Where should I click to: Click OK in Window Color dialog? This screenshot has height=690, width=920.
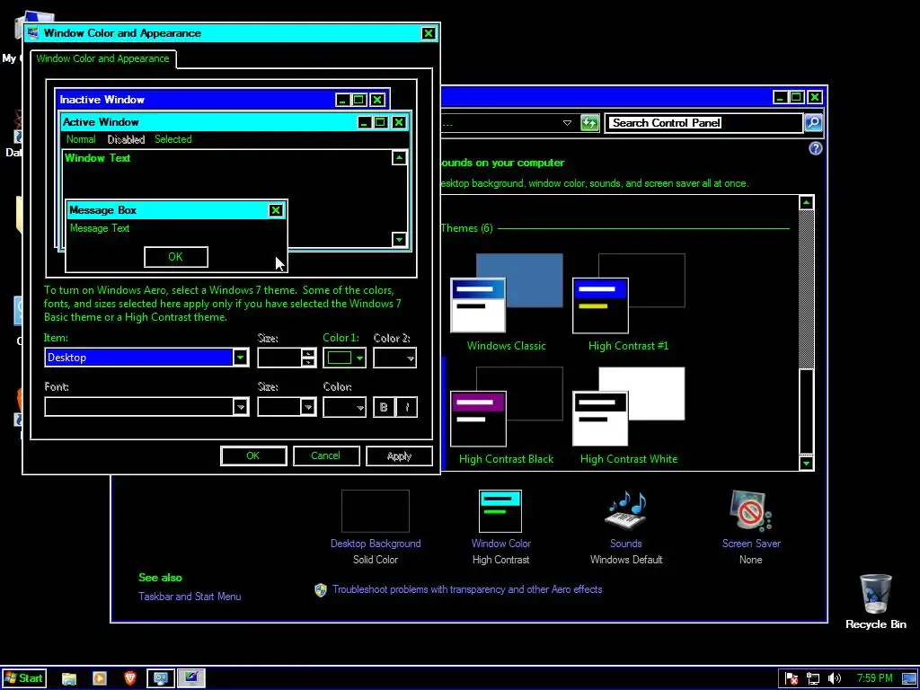click(x=253, y=456)
